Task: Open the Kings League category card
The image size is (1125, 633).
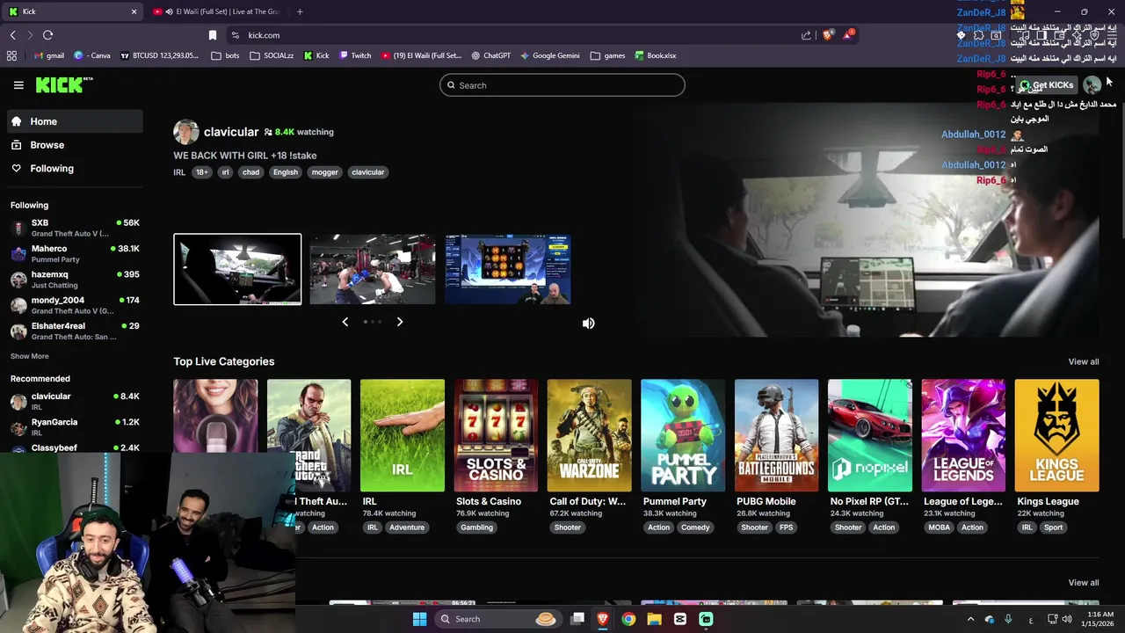Action: pyautogui.click(x=1056, y=435)
